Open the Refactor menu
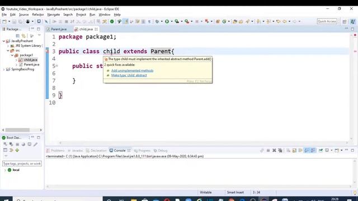This screenshot has height=201, width=358. tap(38, 15)
